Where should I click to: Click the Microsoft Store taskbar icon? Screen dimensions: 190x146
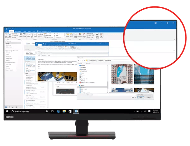(x=70, y=111)
